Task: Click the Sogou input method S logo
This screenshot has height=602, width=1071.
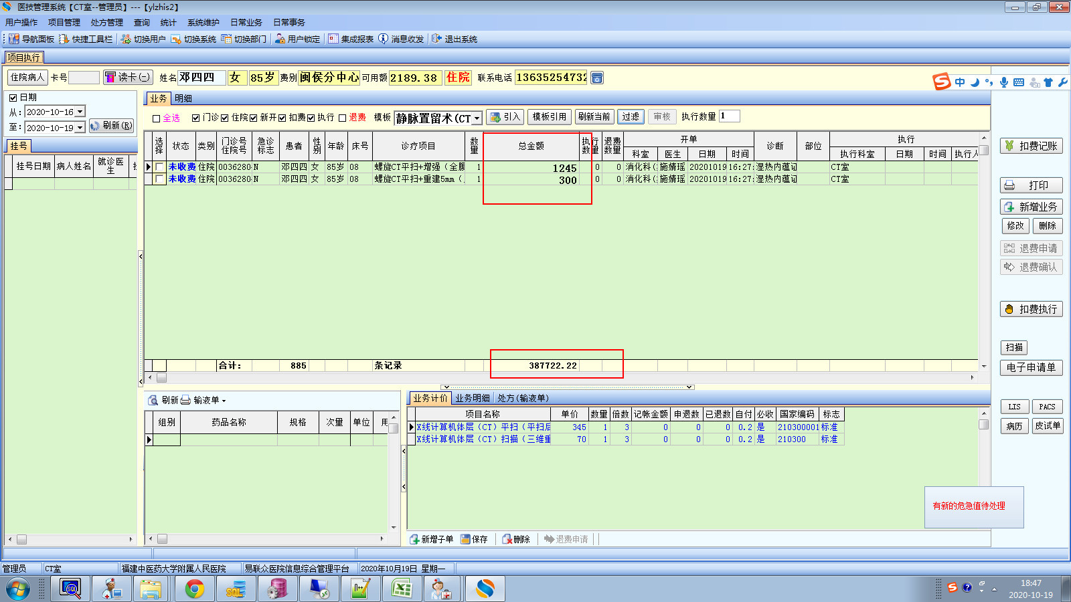Action: [x=942, y=82]
